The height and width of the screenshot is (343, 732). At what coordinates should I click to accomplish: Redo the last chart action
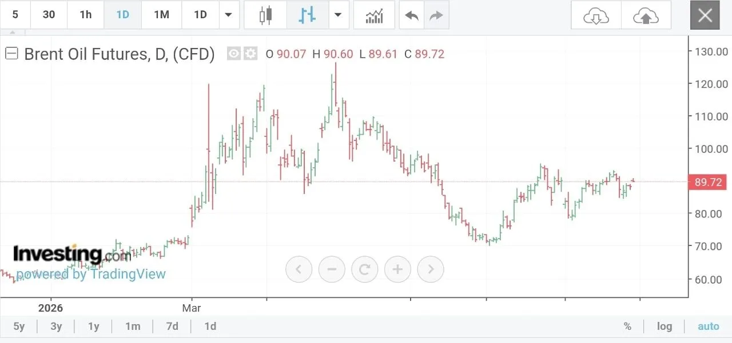[x=436, y=15]
